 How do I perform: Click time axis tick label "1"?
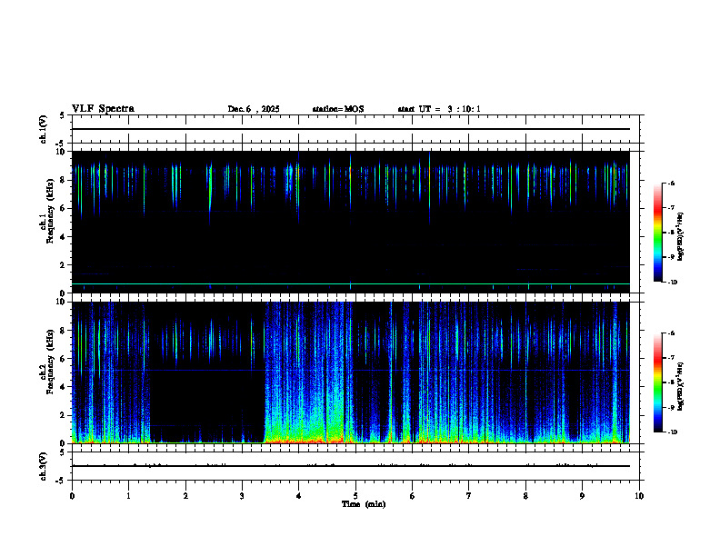[128, 496]
